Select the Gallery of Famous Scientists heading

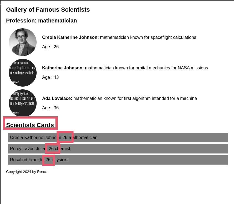click(x=48, y=10)
